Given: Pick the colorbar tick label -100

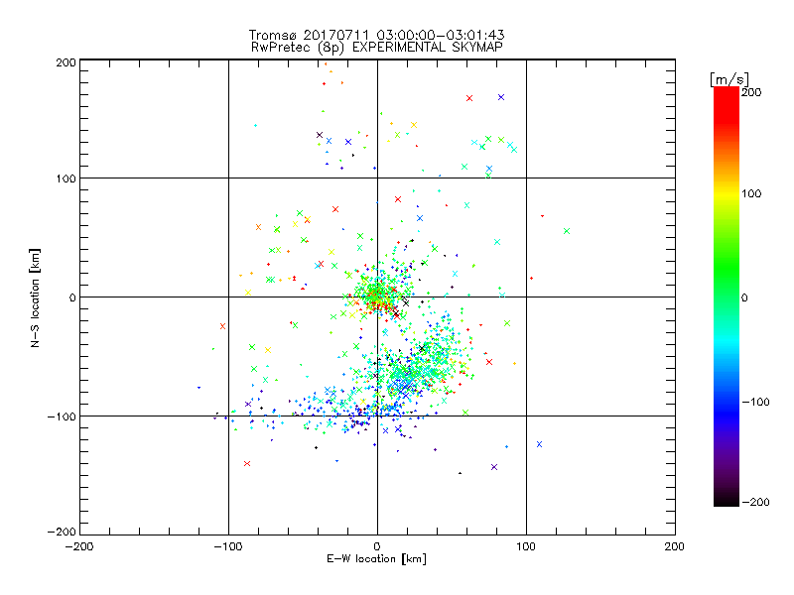Looking at the screenshot, I should tap(755, 403).
